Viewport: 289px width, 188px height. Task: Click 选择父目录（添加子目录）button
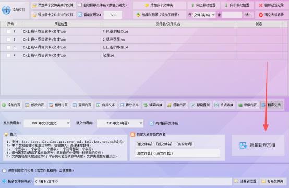159,15
